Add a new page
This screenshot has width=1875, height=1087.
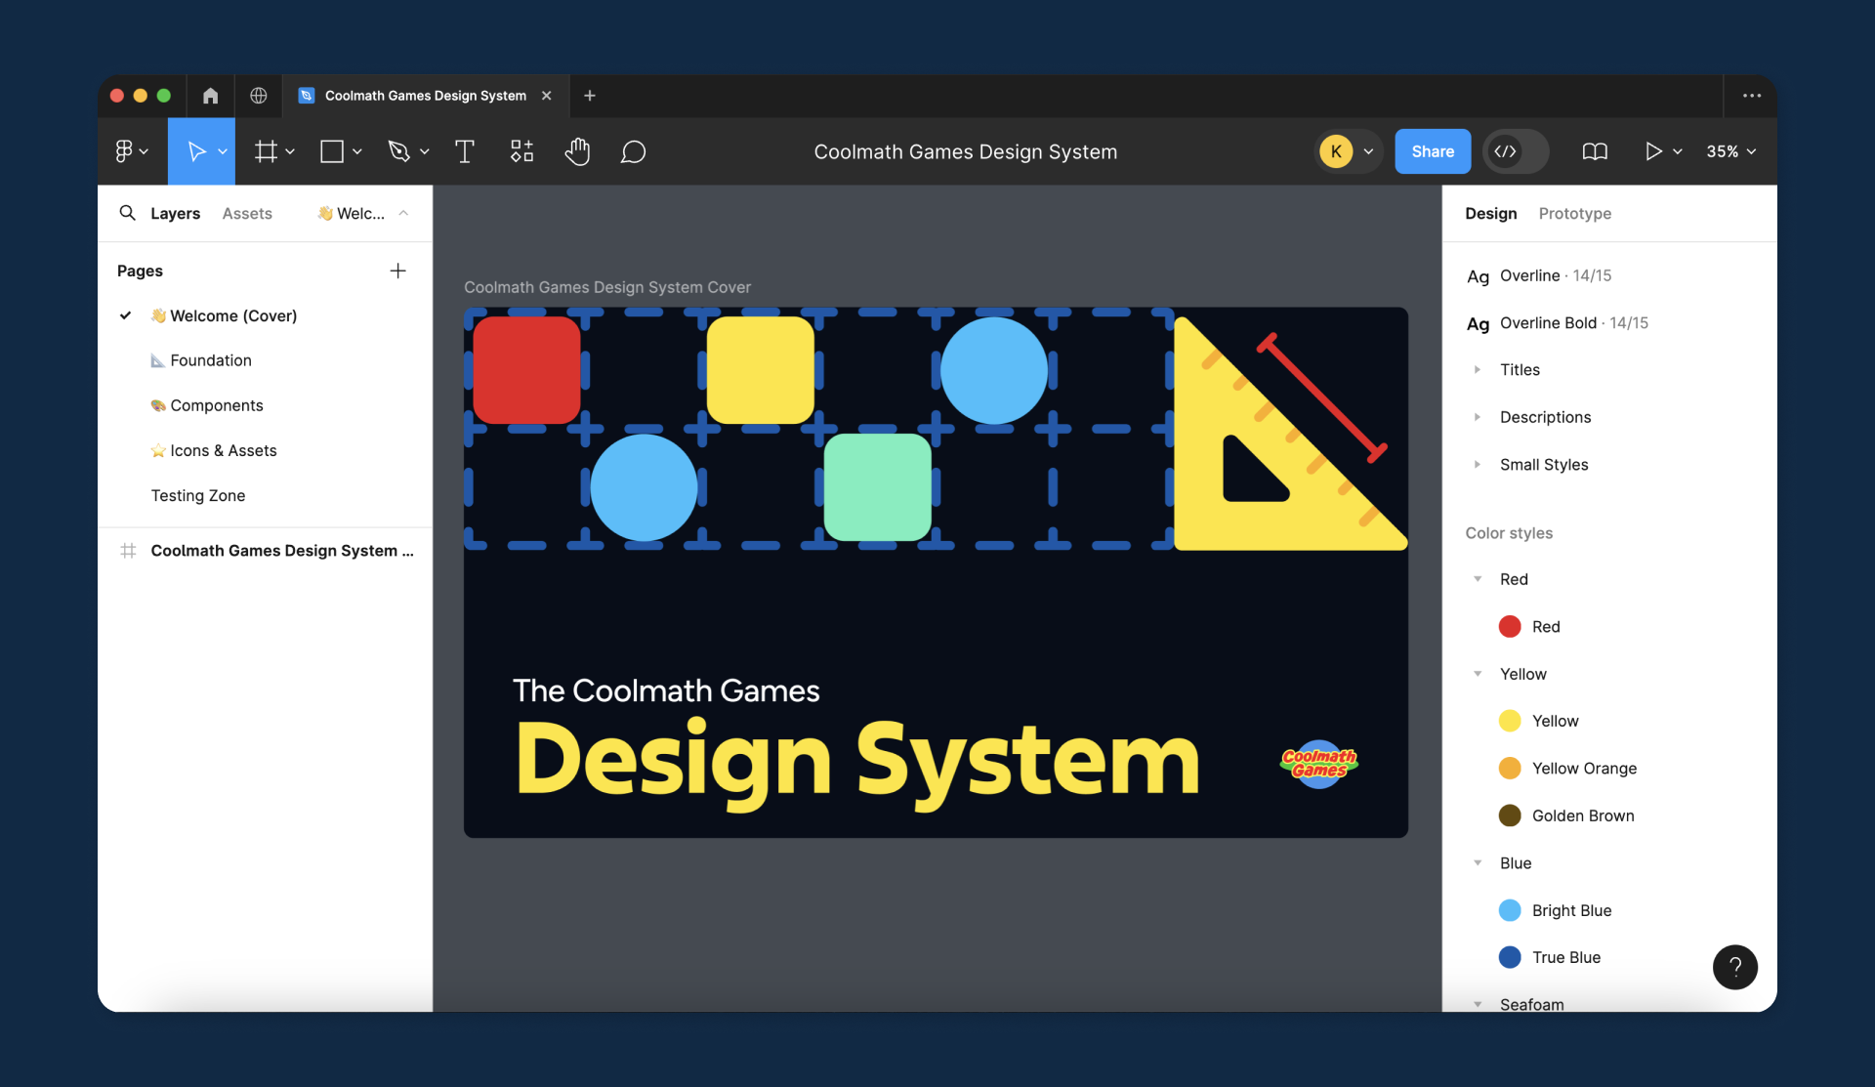coord(397,271)
